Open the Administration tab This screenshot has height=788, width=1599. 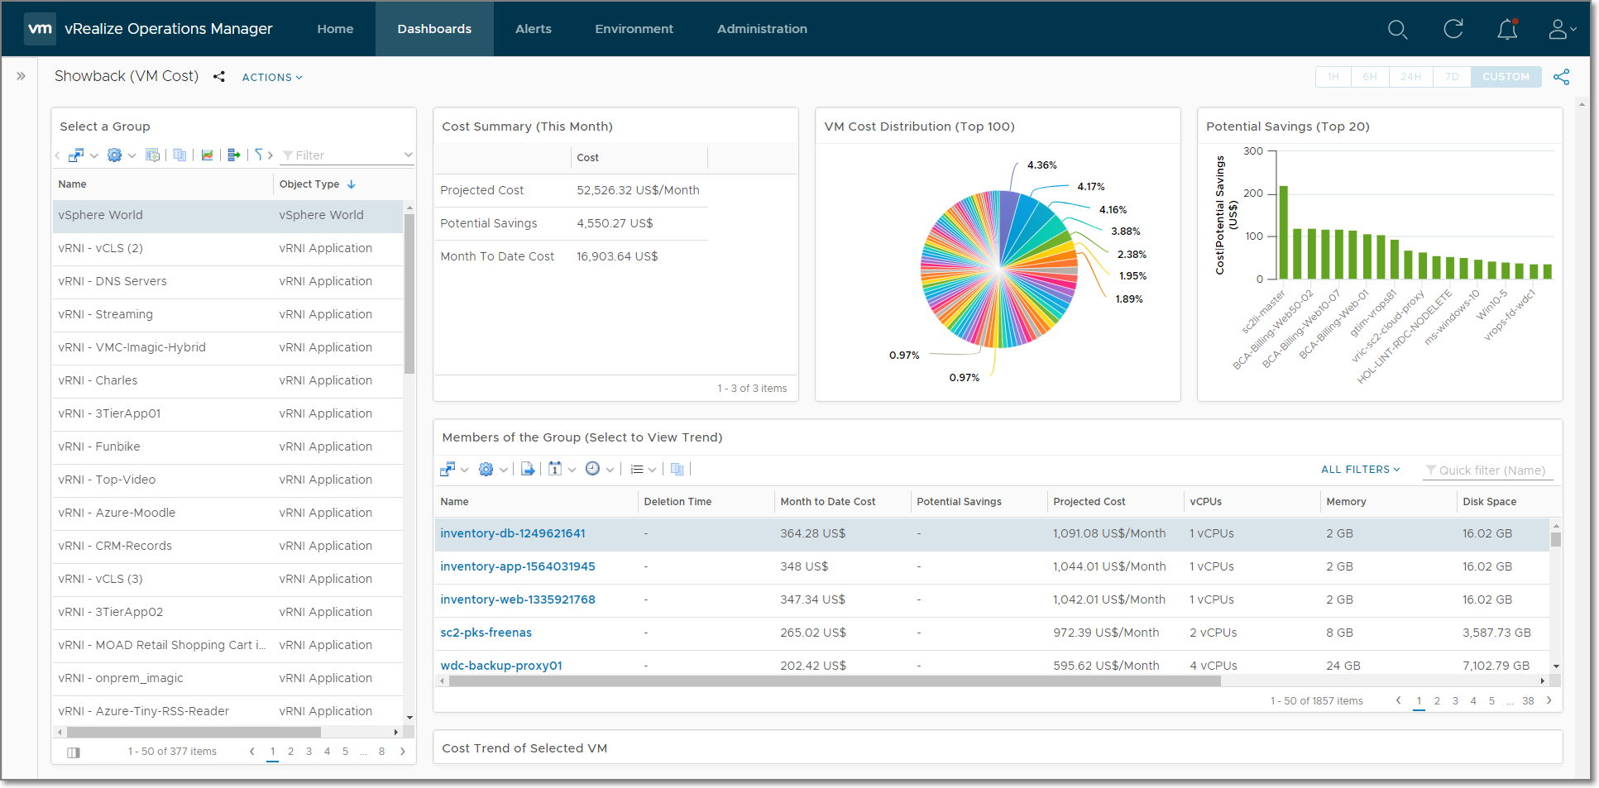tap(762, 29)
